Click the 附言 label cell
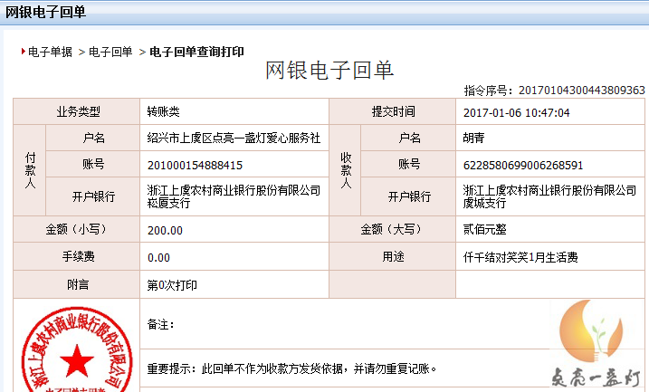 coord(77,284)
